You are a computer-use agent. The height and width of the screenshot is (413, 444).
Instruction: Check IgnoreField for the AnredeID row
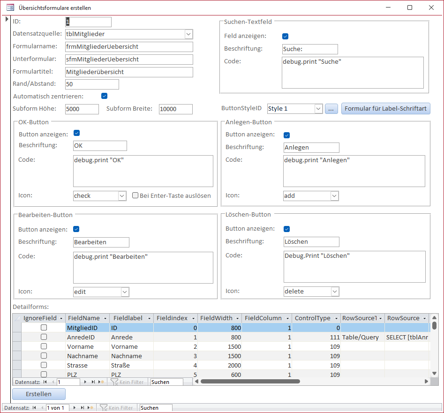(44, 337)
